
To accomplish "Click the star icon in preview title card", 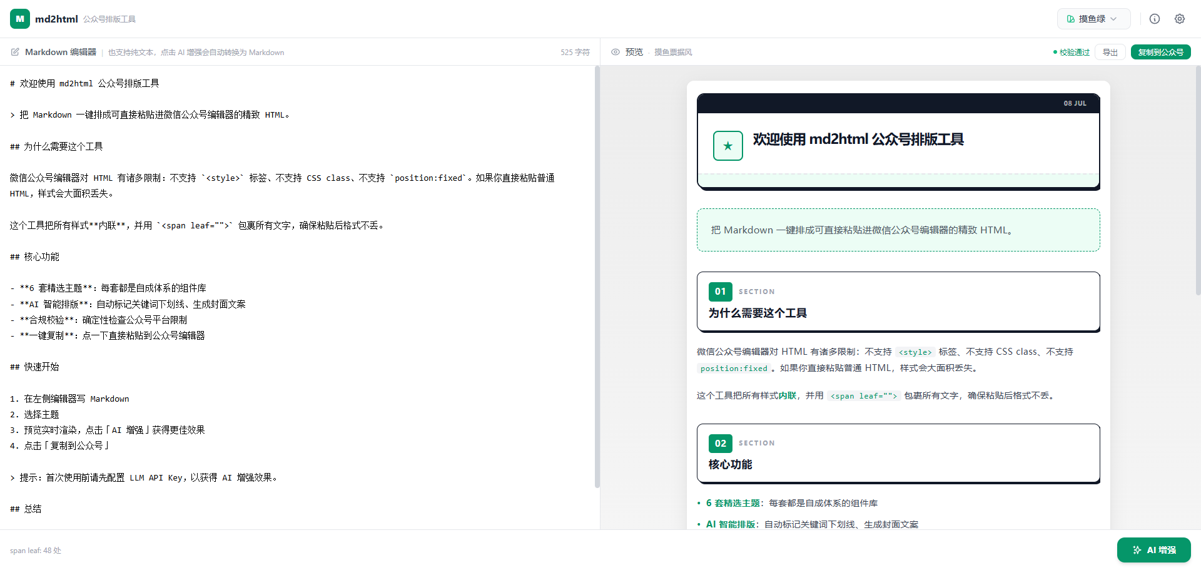I will [x=728, y=146].
